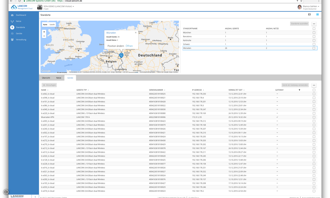Screen dimensions: 330x198
Task: Click Öffnen in the Würselen popup
Action: coord(129,46)
